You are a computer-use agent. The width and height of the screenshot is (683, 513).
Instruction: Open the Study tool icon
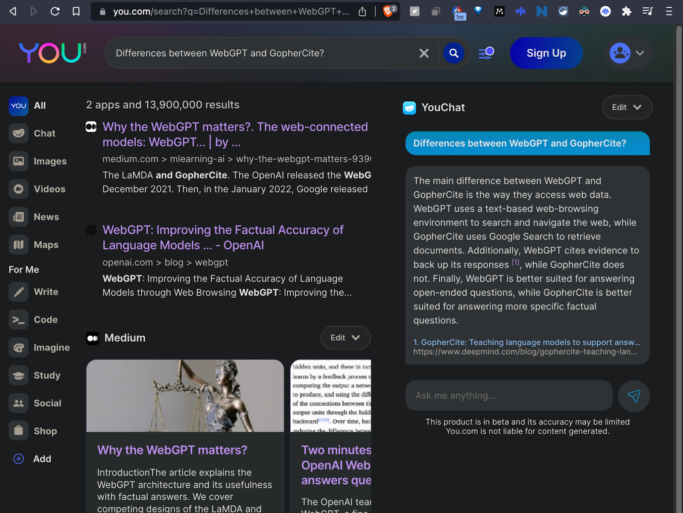(x=18, y=375)
